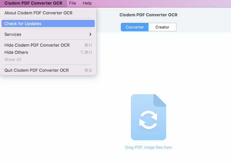This screenshot has width=231, height=164.
Task: Select Check for Updates
Action: (48, 23)
